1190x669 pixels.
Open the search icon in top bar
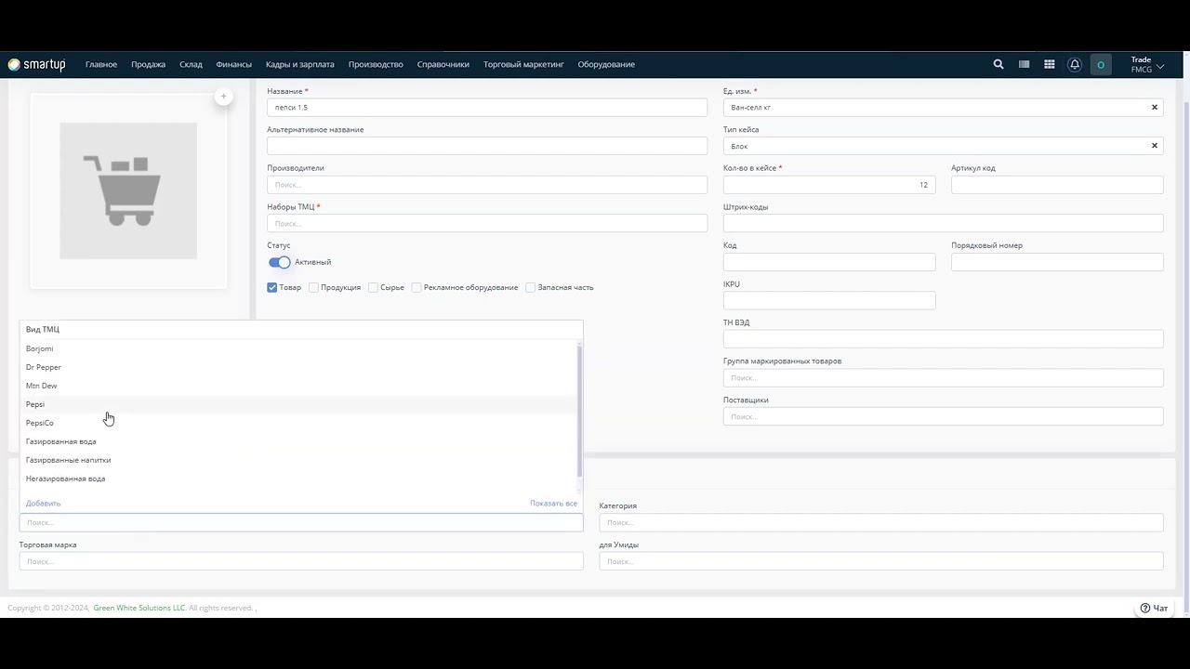tap(998, 64)
